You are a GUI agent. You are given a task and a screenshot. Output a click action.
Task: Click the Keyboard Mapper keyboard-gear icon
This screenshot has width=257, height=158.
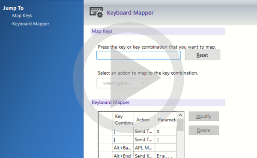[96, 12]
